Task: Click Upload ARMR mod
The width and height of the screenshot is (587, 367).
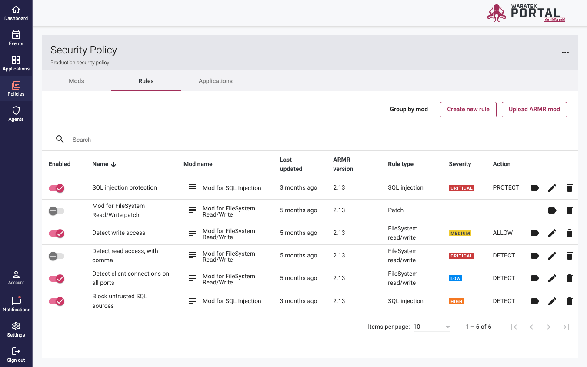Action: 534,110
